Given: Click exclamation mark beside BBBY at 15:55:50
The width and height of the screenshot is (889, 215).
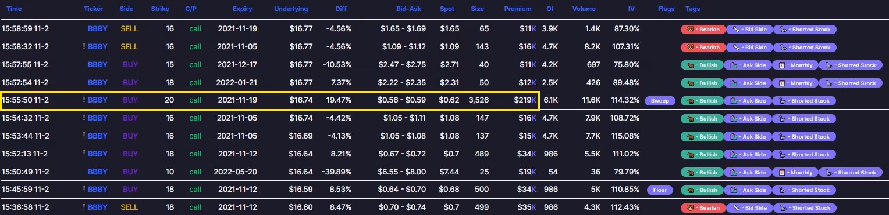Looking at the screenshot, I should (x=84, y=100).
